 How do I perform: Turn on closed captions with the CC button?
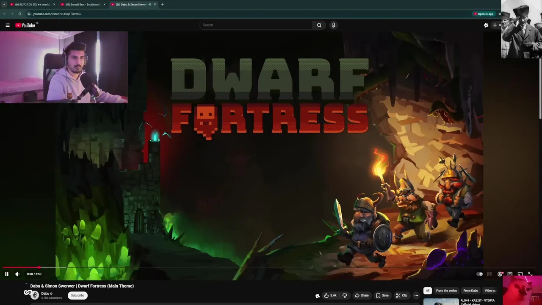(489, 274)
